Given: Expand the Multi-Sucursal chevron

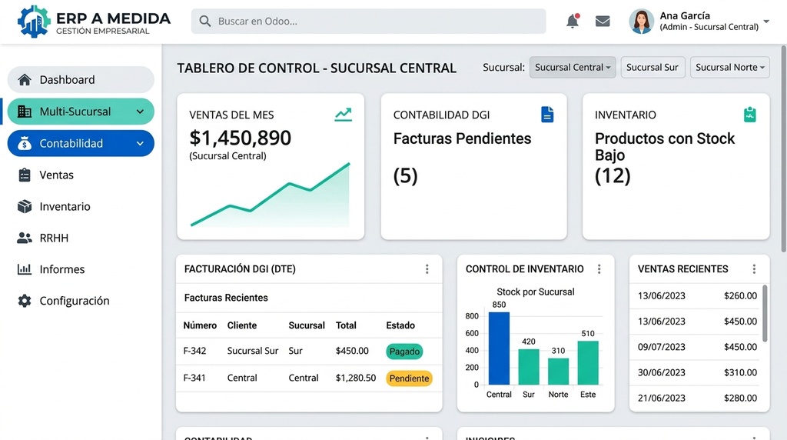Looking at the screenshot, I should (140, 112).
